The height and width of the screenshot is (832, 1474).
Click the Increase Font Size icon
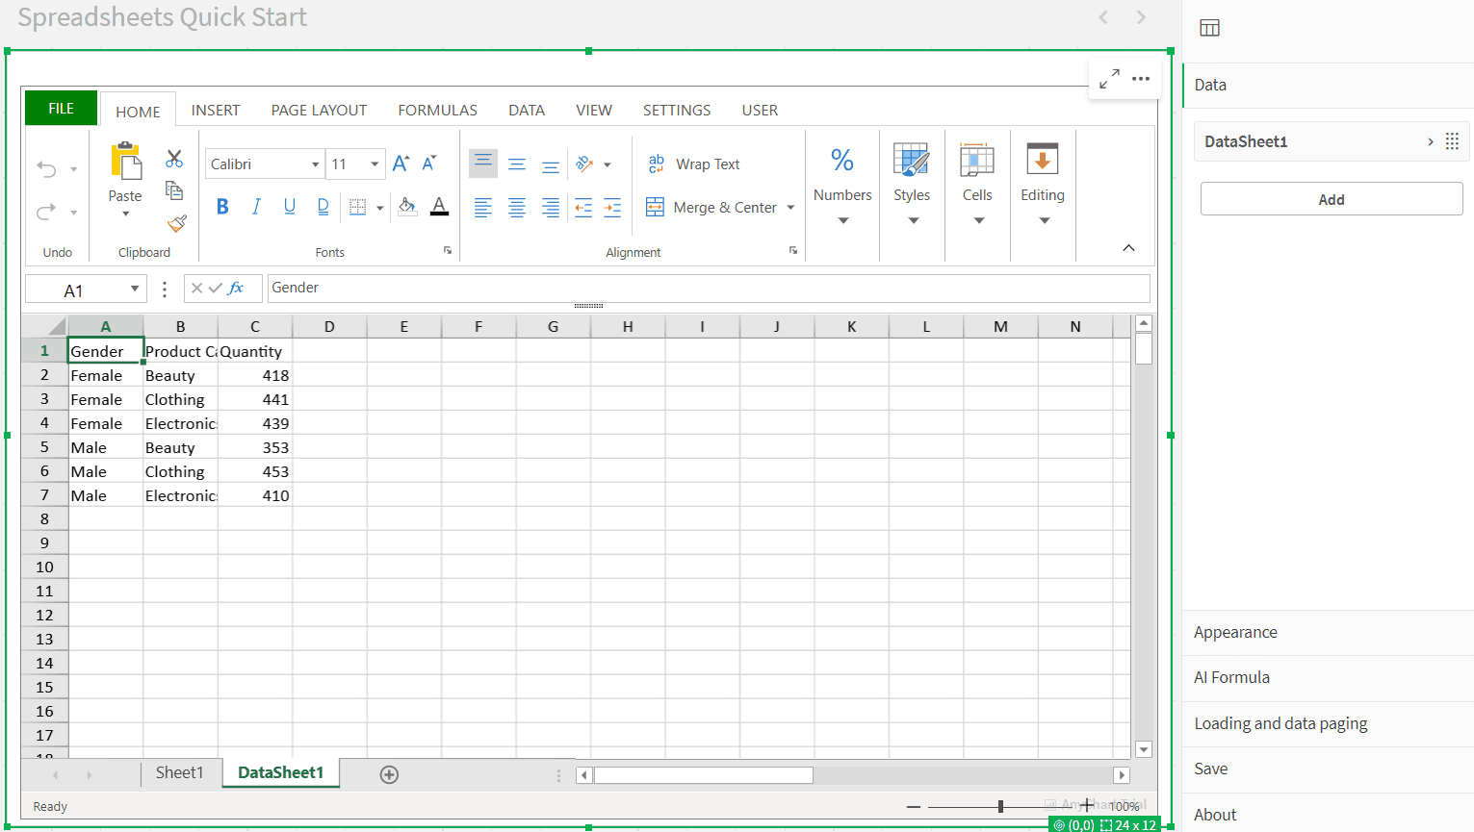(401, 164)
